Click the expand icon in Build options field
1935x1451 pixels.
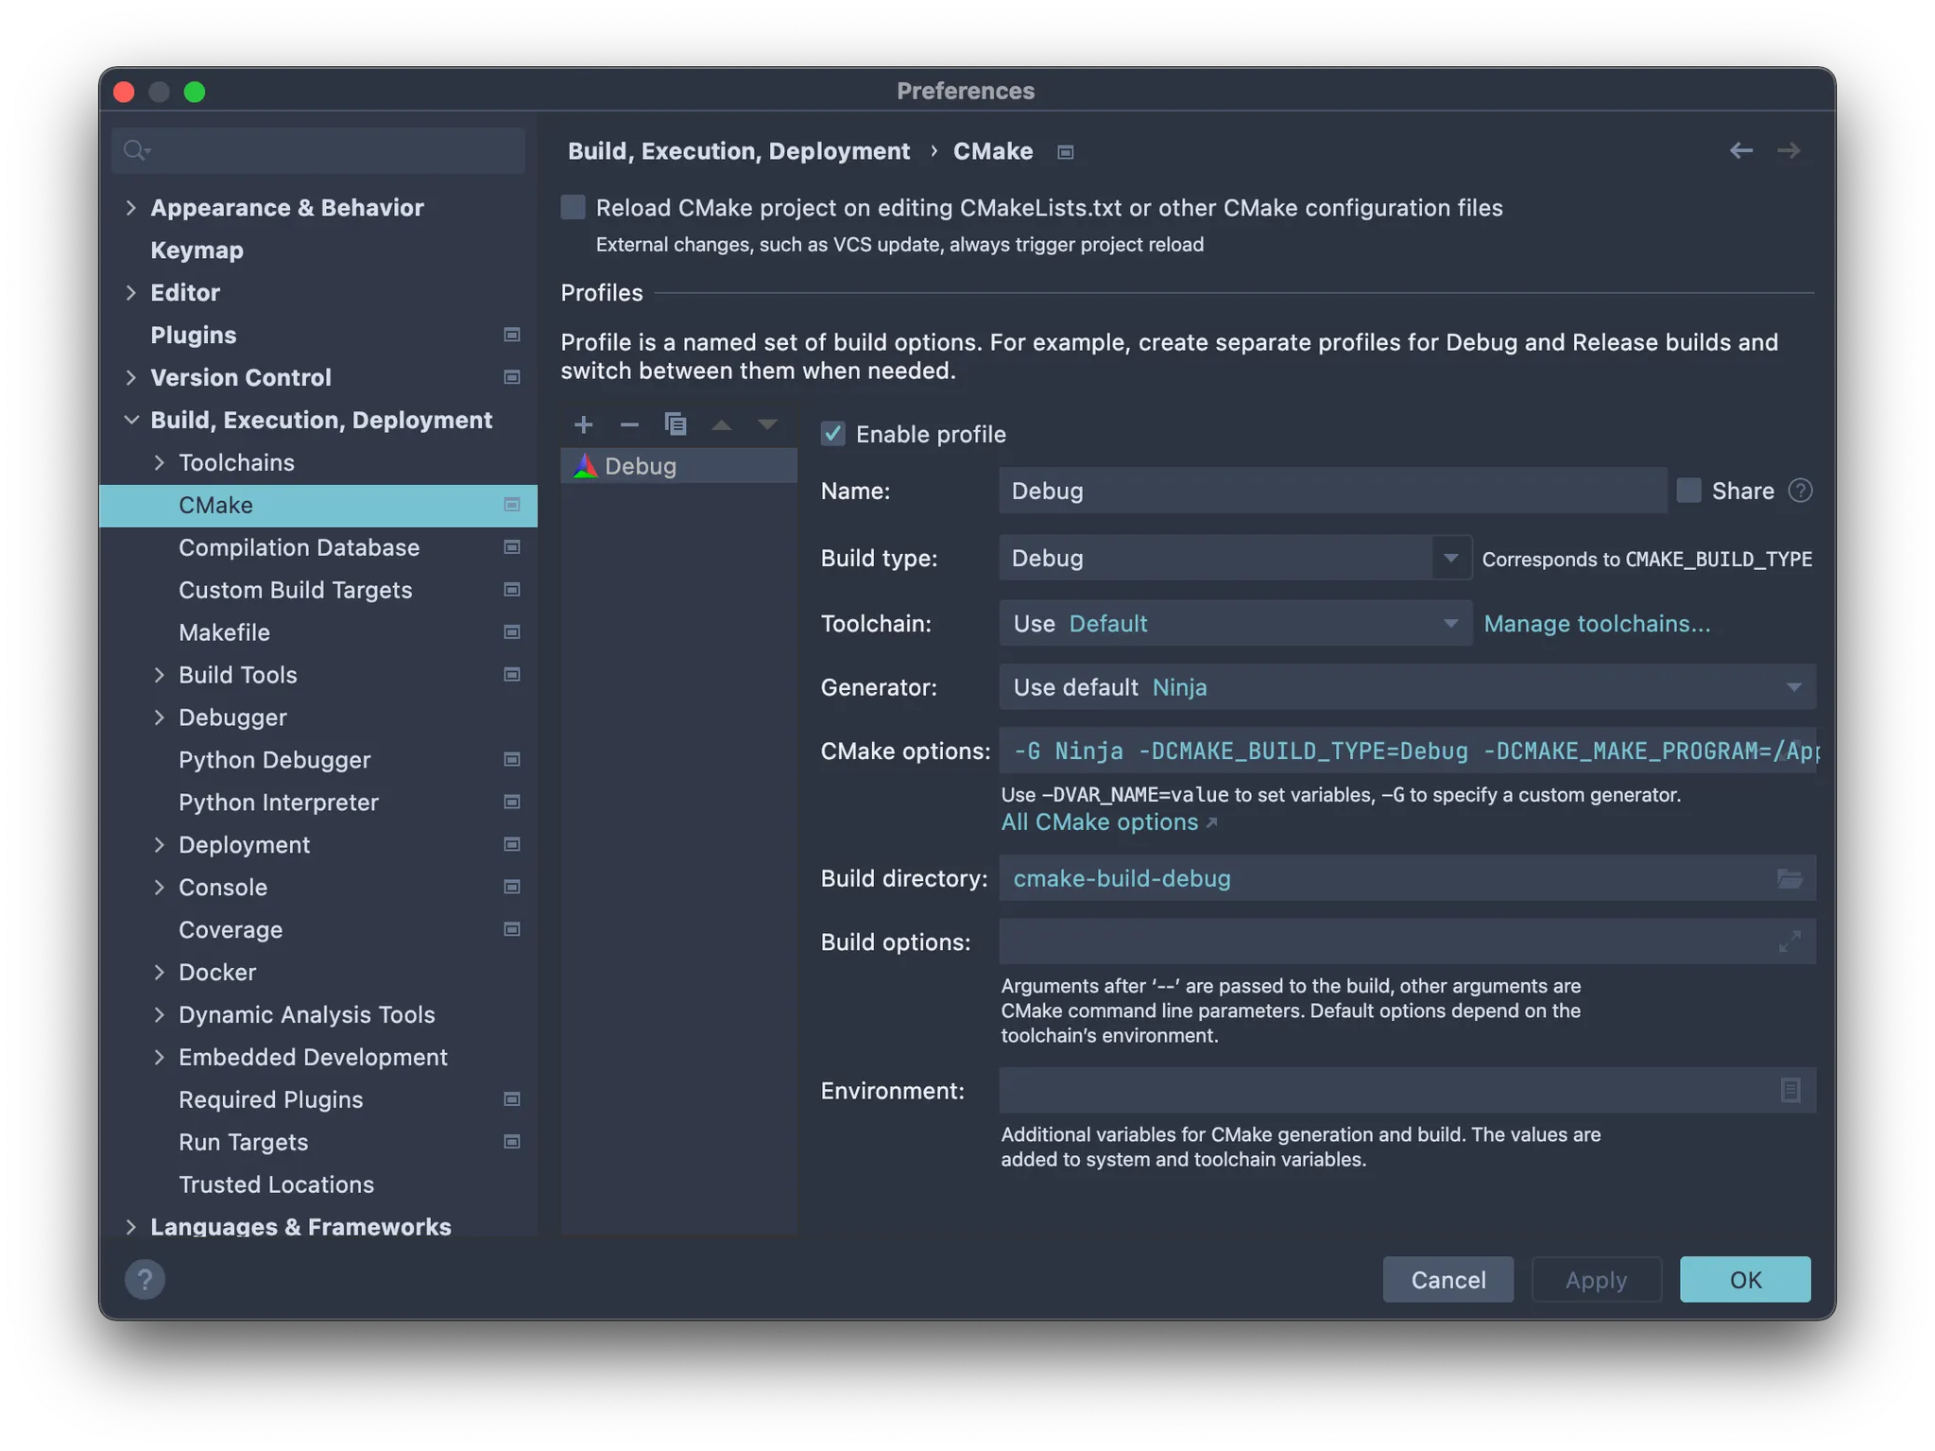[1789, 942]
